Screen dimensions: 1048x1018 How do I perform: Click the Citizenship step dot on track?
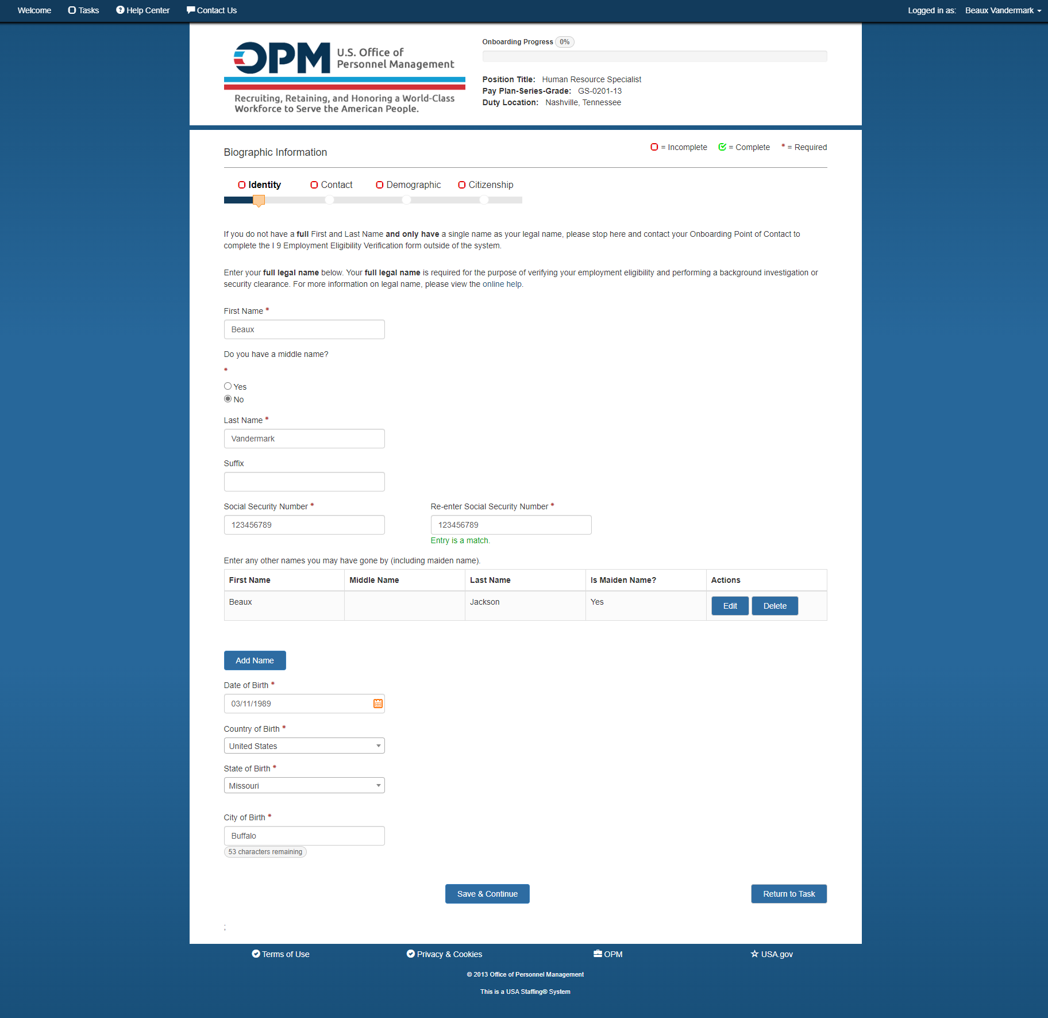tap(484, 199)
